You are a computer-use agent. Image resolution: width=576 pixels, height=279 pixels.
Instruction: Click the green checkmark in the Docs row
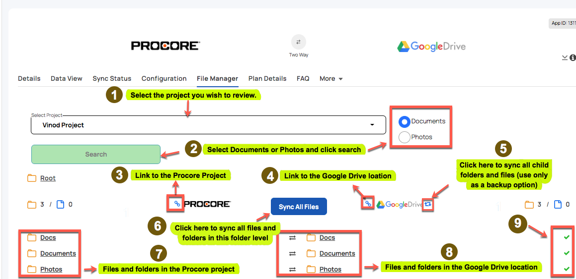tap(567, 238)
